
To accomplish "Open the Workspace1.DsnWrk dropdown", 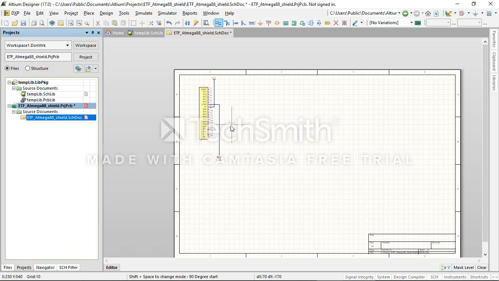I will click(x=67, y=45).
